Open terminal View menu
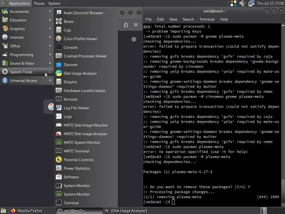 coord(173,19)
